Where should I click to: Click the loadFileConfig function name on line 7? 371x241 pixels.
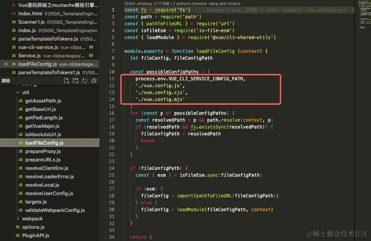pos(216,51)
